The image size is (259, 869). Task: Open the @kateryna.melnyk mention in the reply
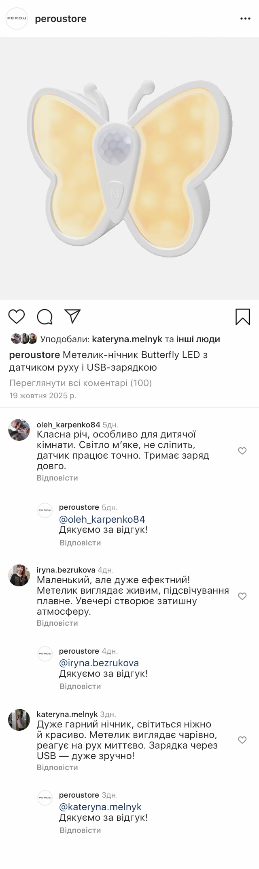[x=100, y=807]
